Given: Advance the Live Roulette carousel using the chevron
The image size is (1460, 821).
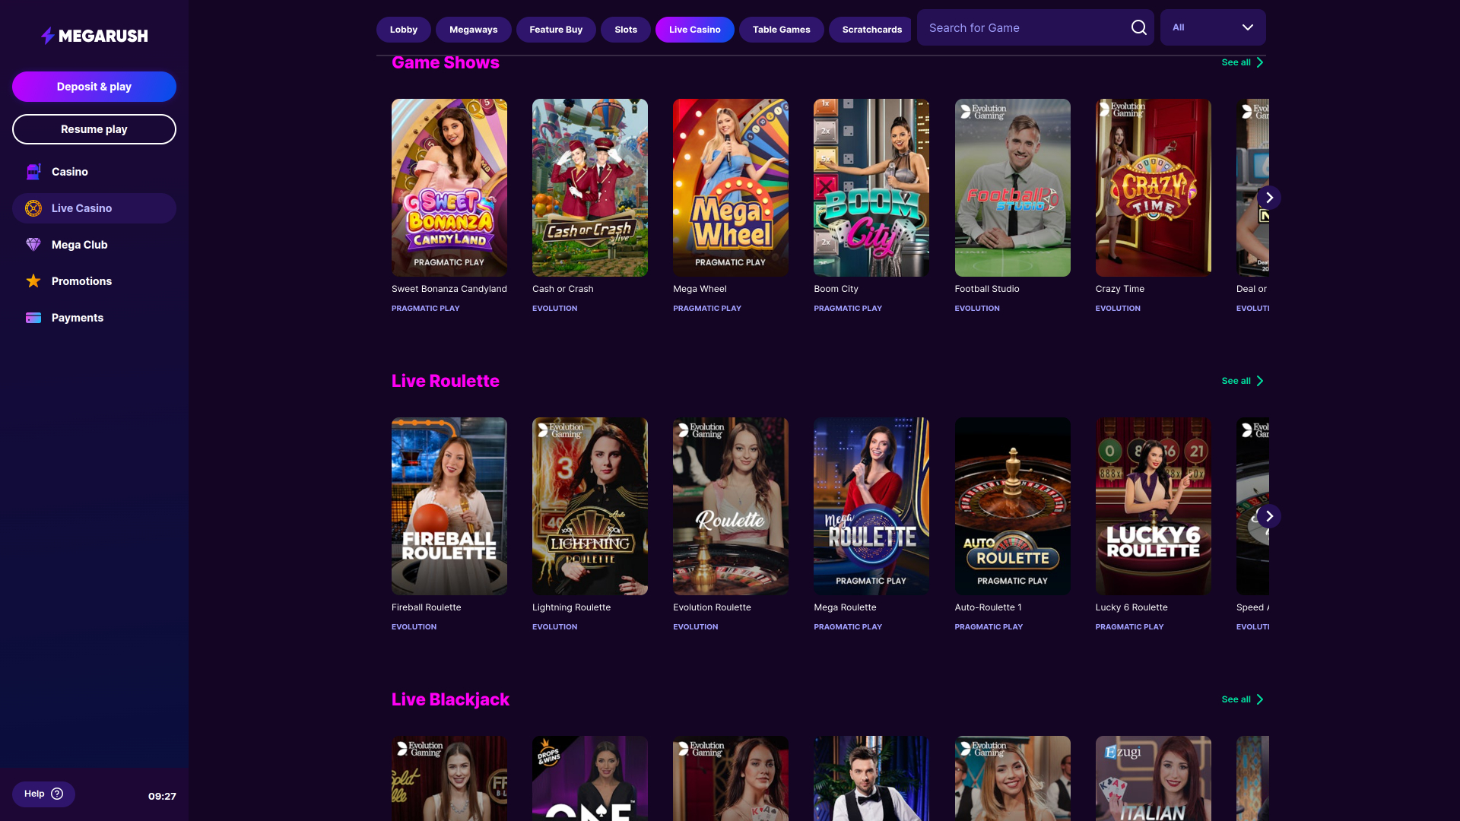Looking at the screenshot, I should [1268, 515].
